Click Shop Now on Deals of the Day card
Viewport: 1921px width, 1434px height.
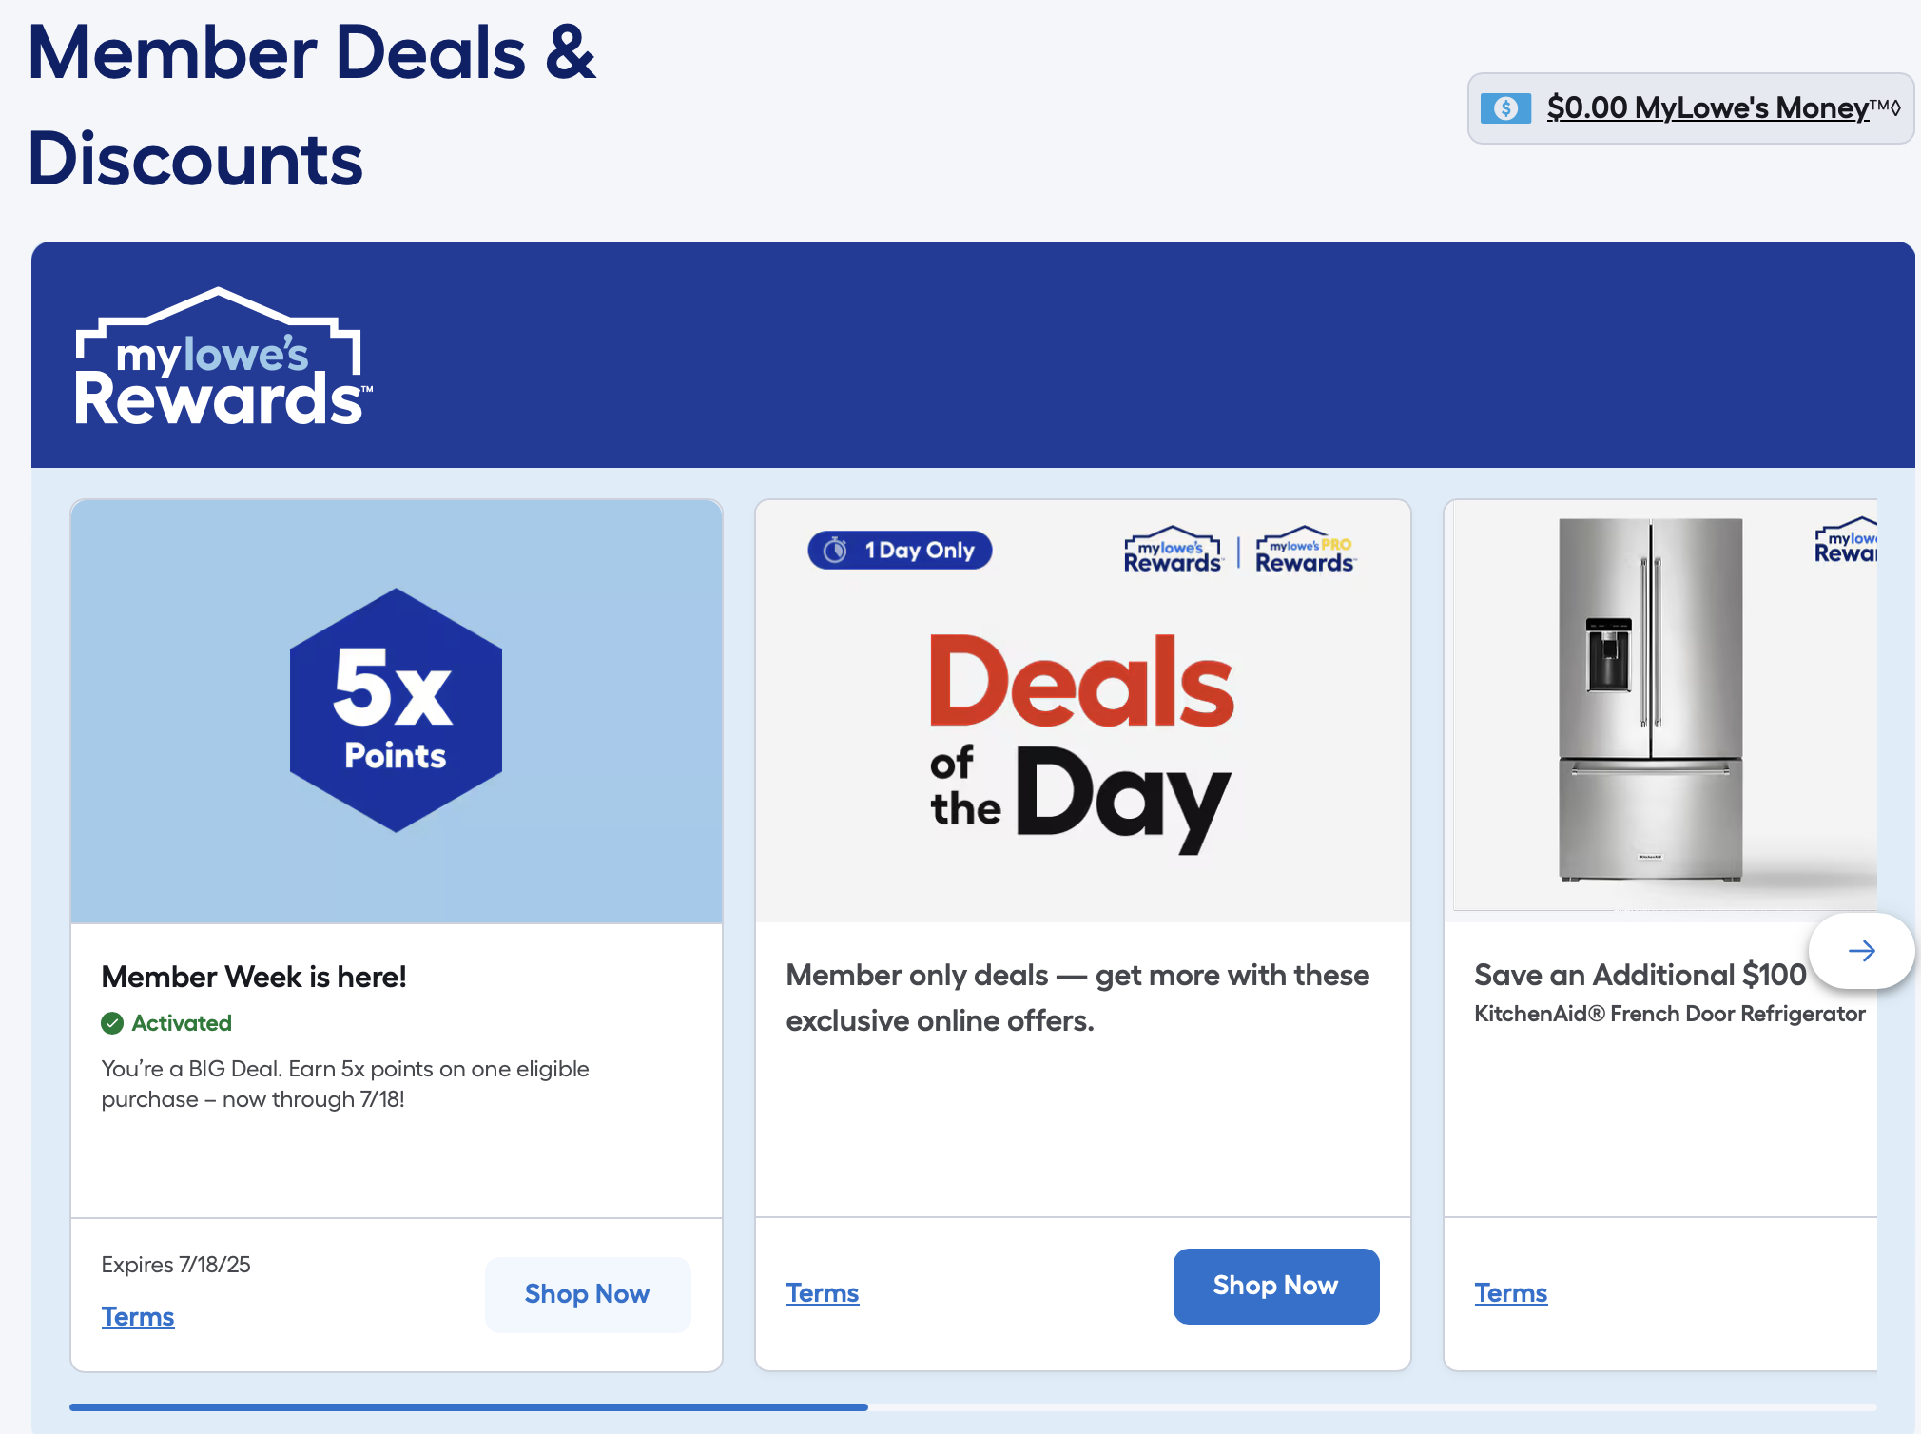[1276, 1286]
